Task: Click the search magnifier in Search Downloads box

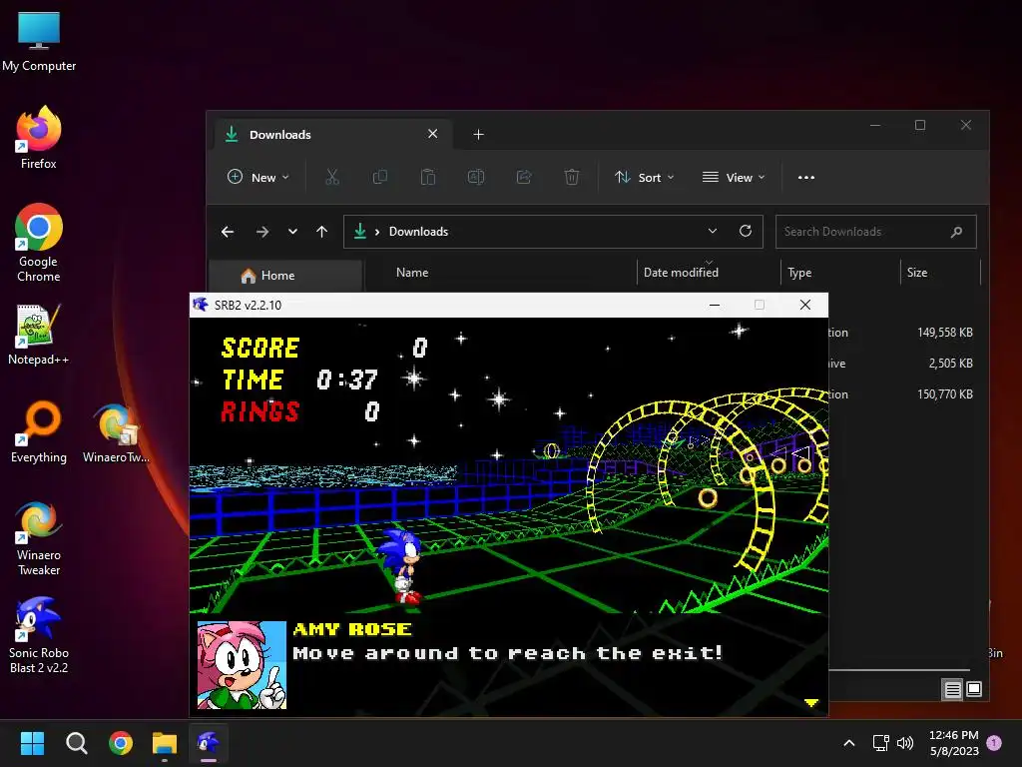Action: [x=956, y=232]
